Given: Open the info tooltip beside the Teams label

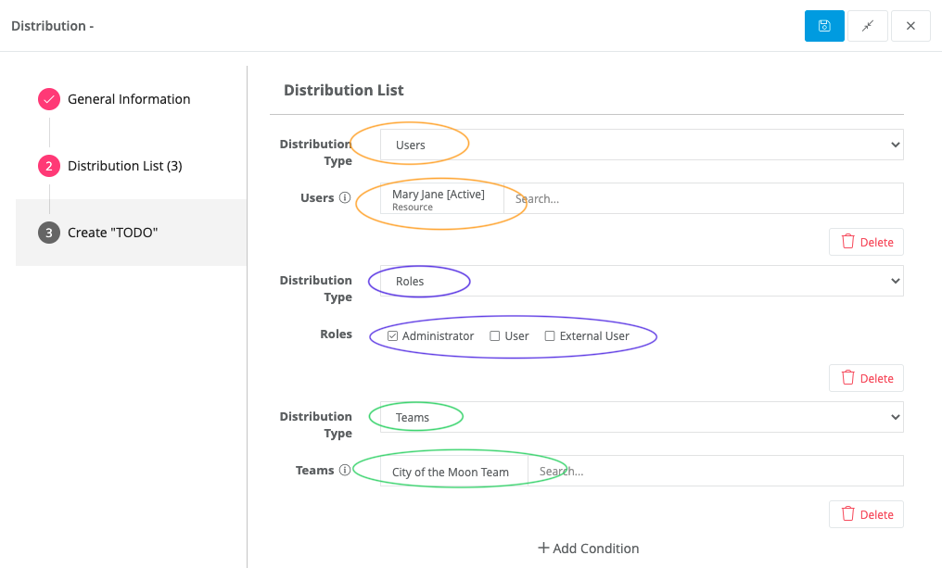Looking at the screenshot, I should pos(345,470).
